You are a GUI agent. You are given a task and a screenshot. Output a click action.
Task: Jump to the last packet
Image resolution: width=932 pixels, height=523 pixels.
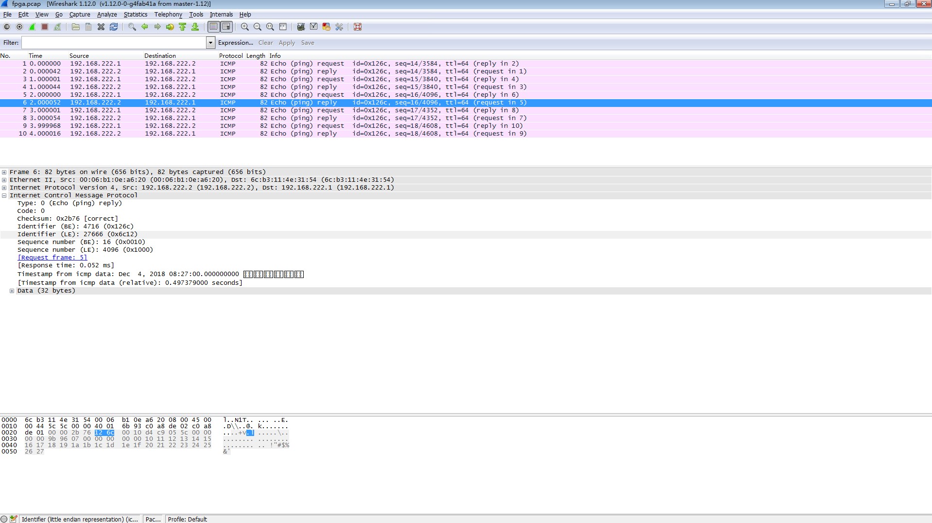[x=195, y=27]
